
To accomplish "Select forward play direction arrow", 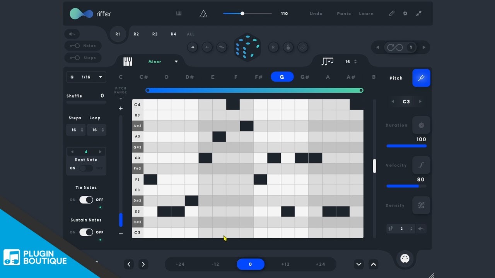I will tap(192, 47).
